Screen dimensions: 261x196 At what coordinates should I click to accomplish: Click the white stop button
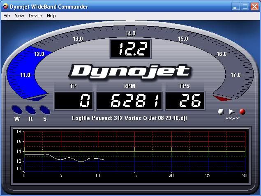221,112
